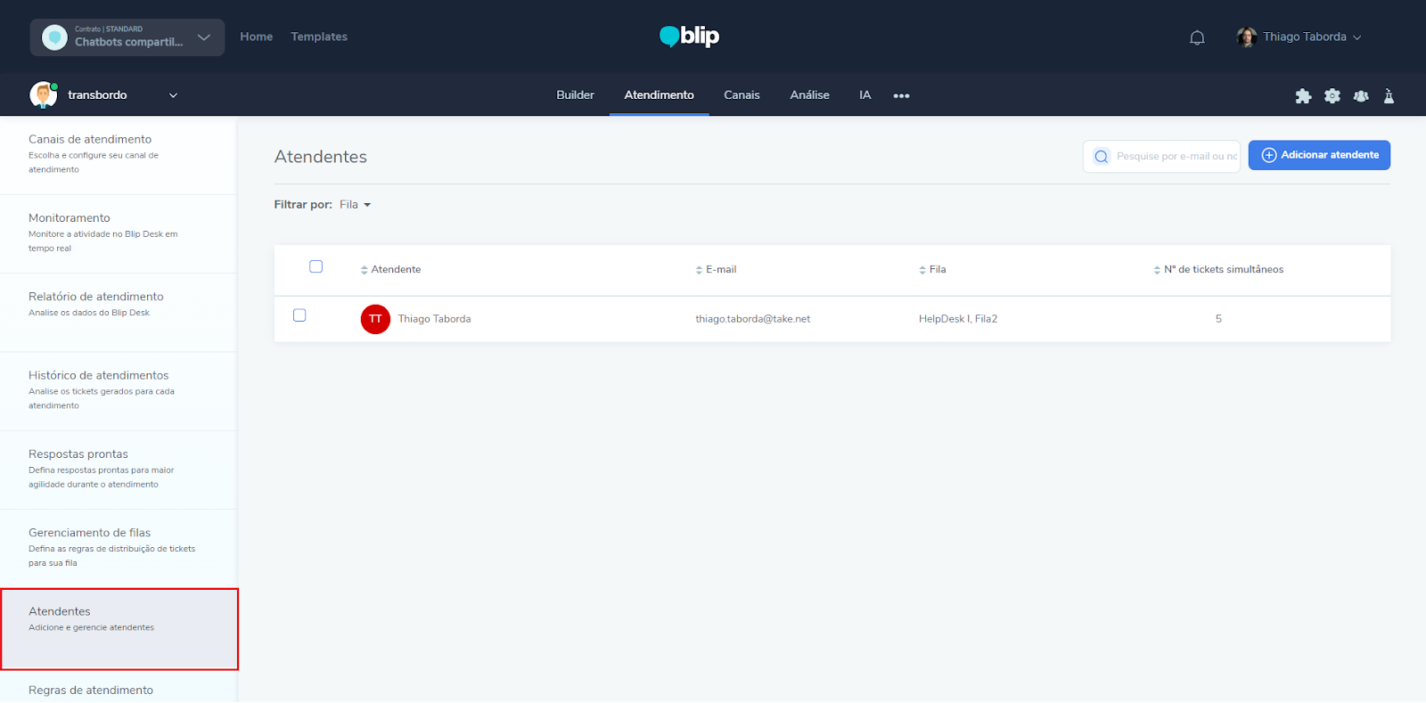Switch to the Builder tab

coord(575,95)
